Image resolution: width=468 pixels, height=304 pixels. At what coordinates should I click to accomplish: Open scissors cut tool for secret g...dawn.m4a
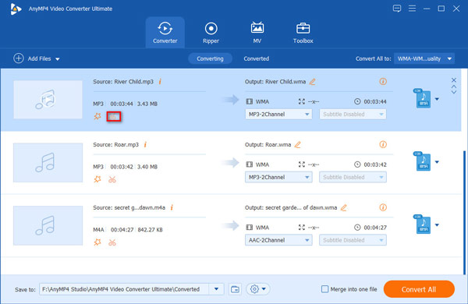pos(112,242)
